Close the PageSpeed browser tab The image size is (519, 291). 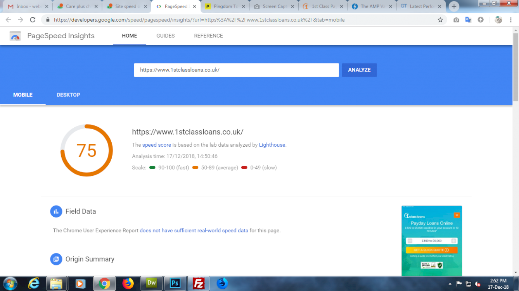[195, 7]
